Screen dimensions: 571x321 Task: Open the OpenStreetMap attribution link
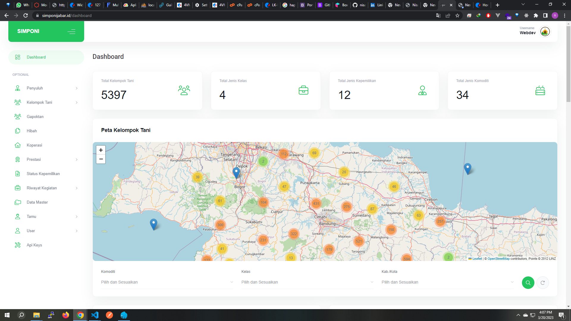(498, 259)
